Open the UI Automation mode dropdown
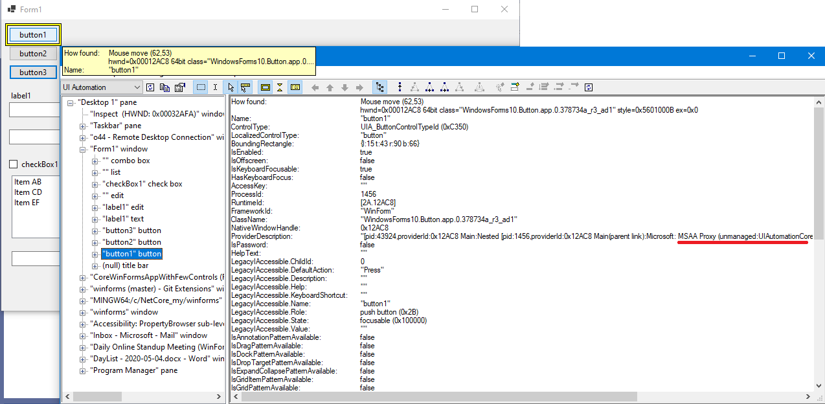825x404 pixels. 139,87
